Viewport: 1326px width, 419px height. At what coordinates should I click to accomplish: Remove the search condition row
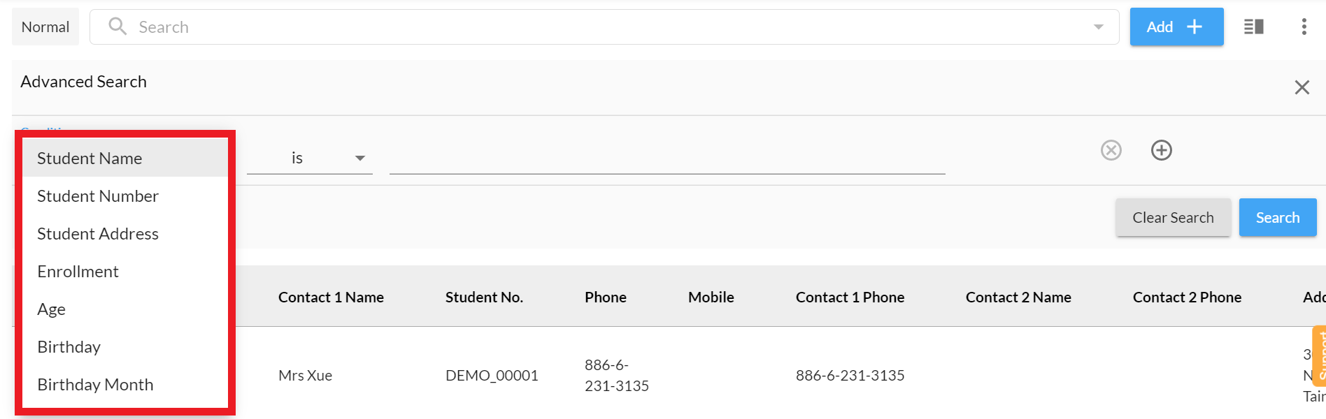click(x=1111, y=150)
